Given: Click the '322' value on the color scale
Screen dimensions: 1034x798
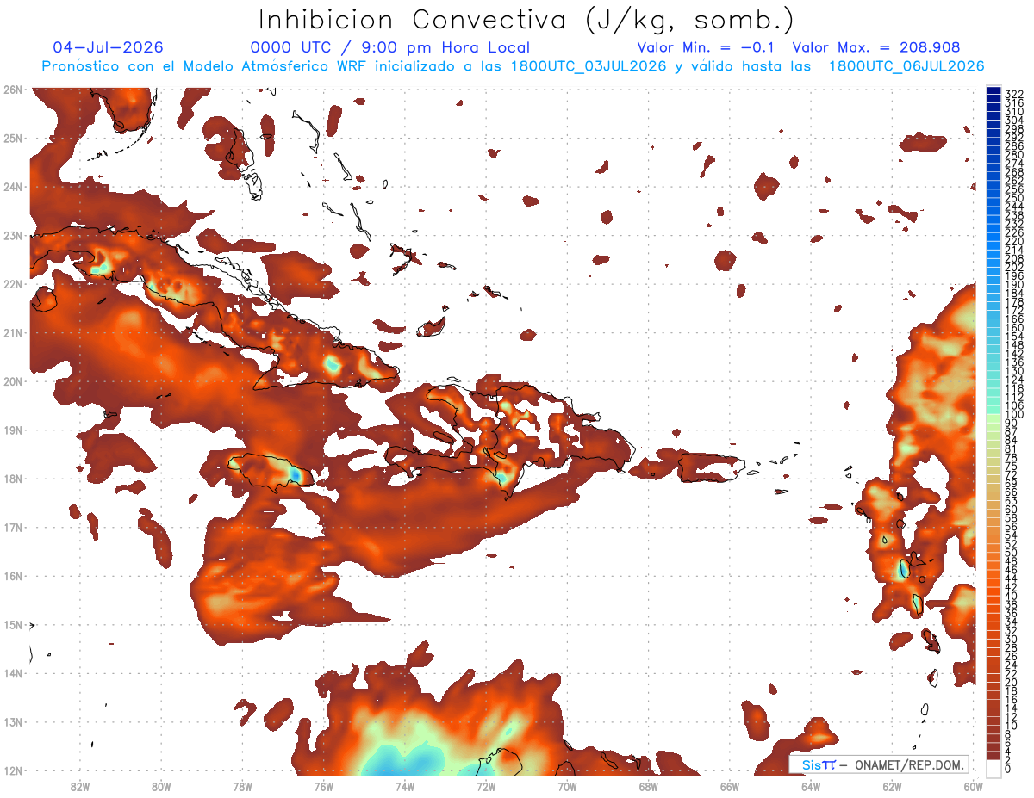Looking at the screenshot, I should 1014,94.
